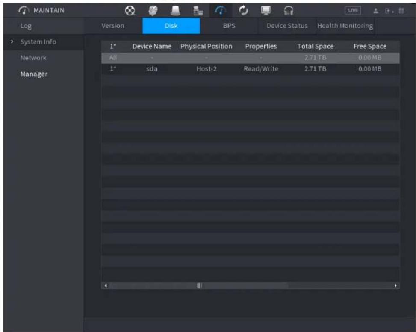The image size is (416, 332).
Task: Select the Disk tab
Action: (171, 26)
